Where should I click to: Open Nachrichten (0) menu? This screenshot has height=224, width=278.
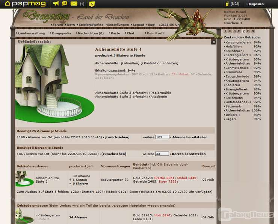click(x=90, y=33)
